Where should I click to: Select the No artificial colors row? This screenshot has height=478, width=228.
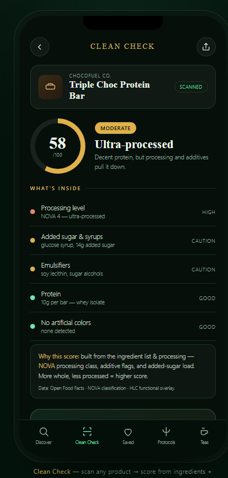(123, 327)
